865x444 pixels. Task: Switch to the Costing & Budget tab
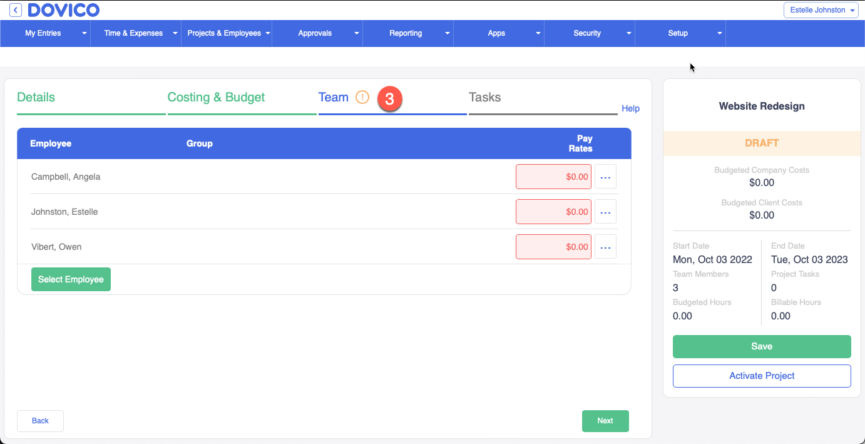point(216,97)
